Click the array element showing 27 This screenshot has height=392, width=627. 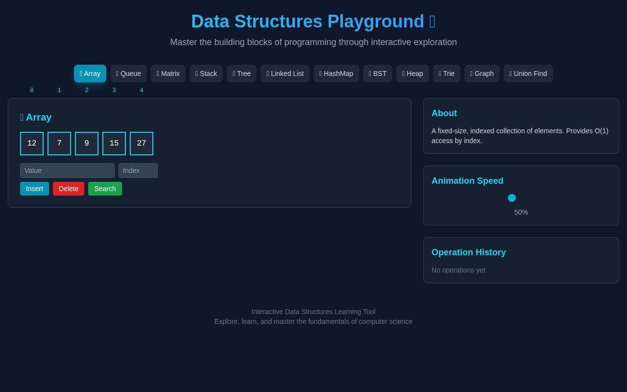tap(141, 143)
